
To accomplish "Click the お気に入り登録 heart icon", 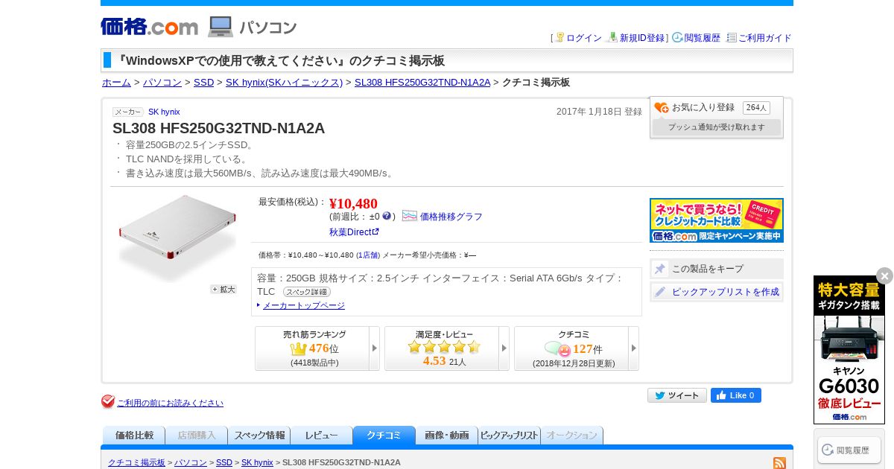I will [662, 108].
